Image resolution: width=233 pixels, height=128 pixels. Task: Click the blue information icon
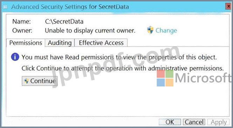[x=15, y=57]
